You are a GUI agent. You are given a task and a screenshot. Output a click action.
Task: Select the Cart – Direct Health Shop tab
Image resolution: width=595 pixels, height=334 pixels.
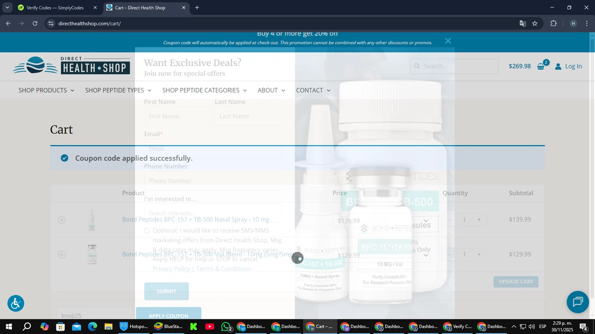click(x=140, y=8)
